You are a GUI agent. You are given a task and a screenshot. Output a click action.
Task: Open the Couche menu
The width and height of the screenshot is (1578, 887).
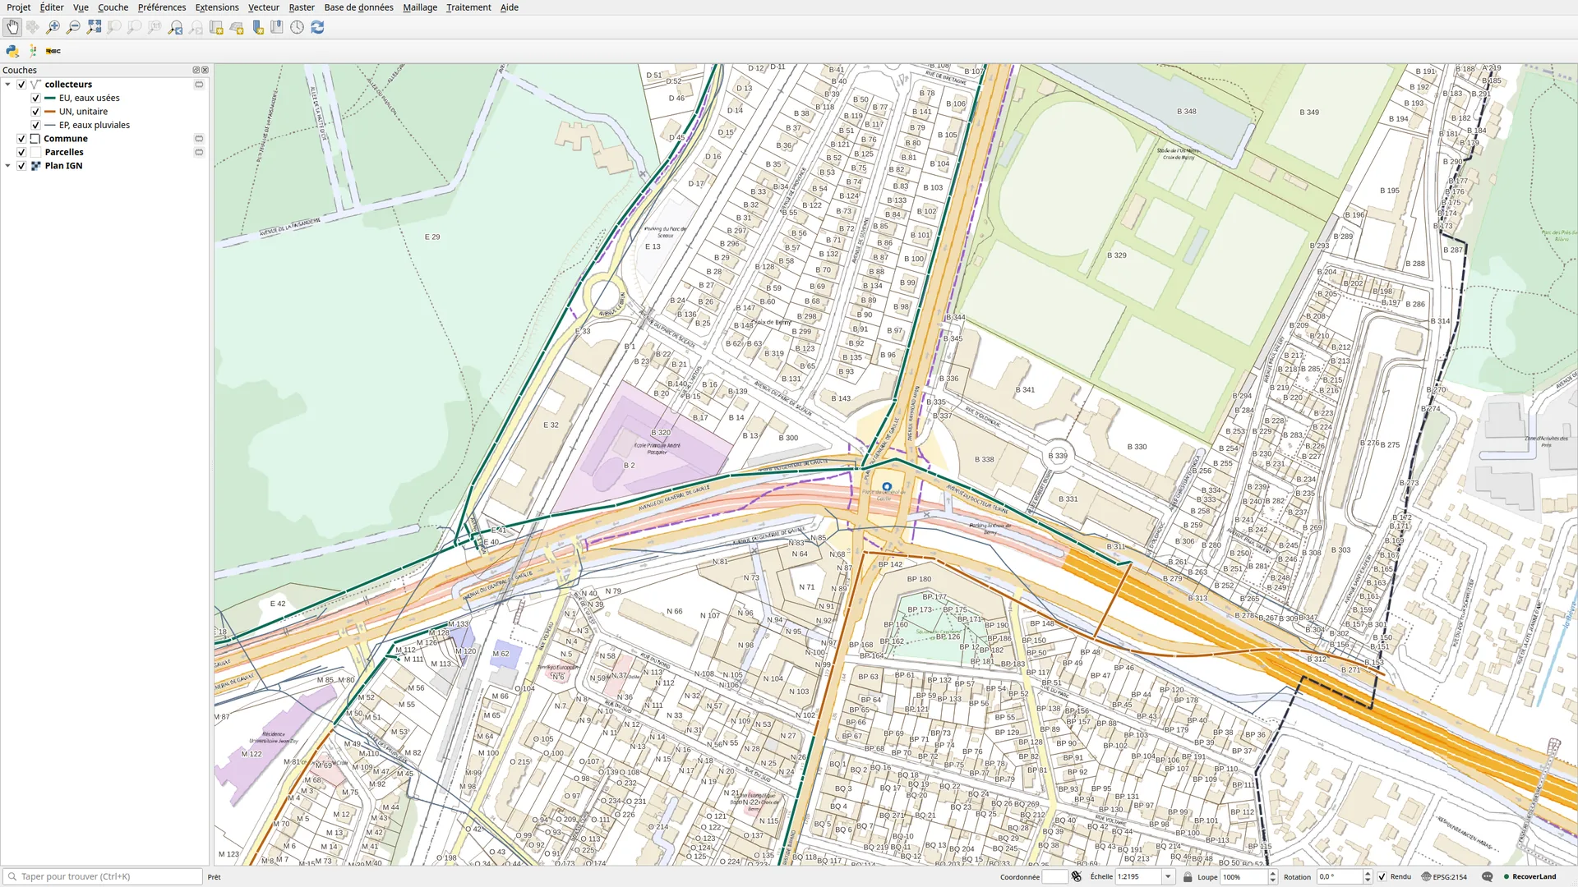coord(113,7)
